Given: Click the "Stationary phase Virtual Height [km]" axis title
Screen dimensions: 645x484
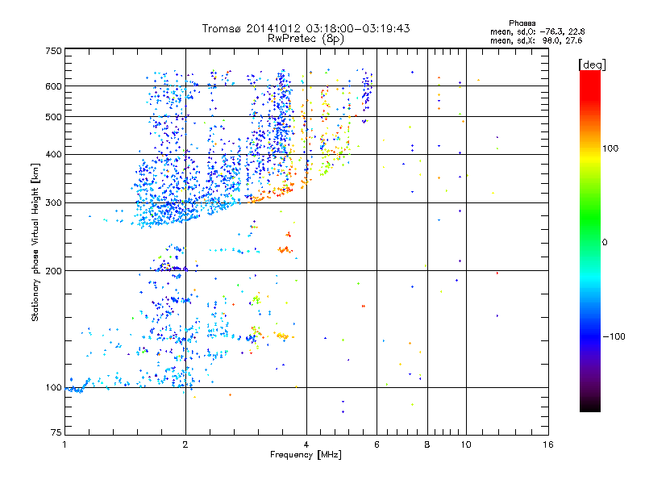Looking at the screenshot, I should 35,242.
